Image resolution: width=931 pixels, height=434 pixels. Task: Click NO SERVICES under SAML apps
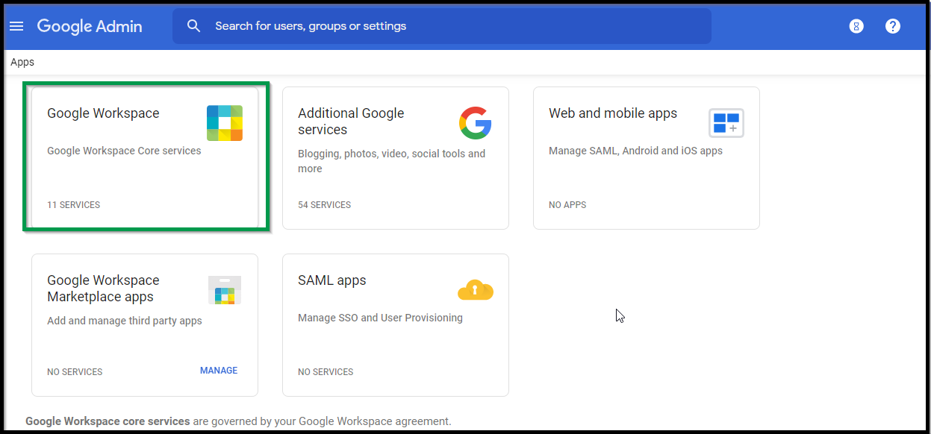tap(326, 372)
